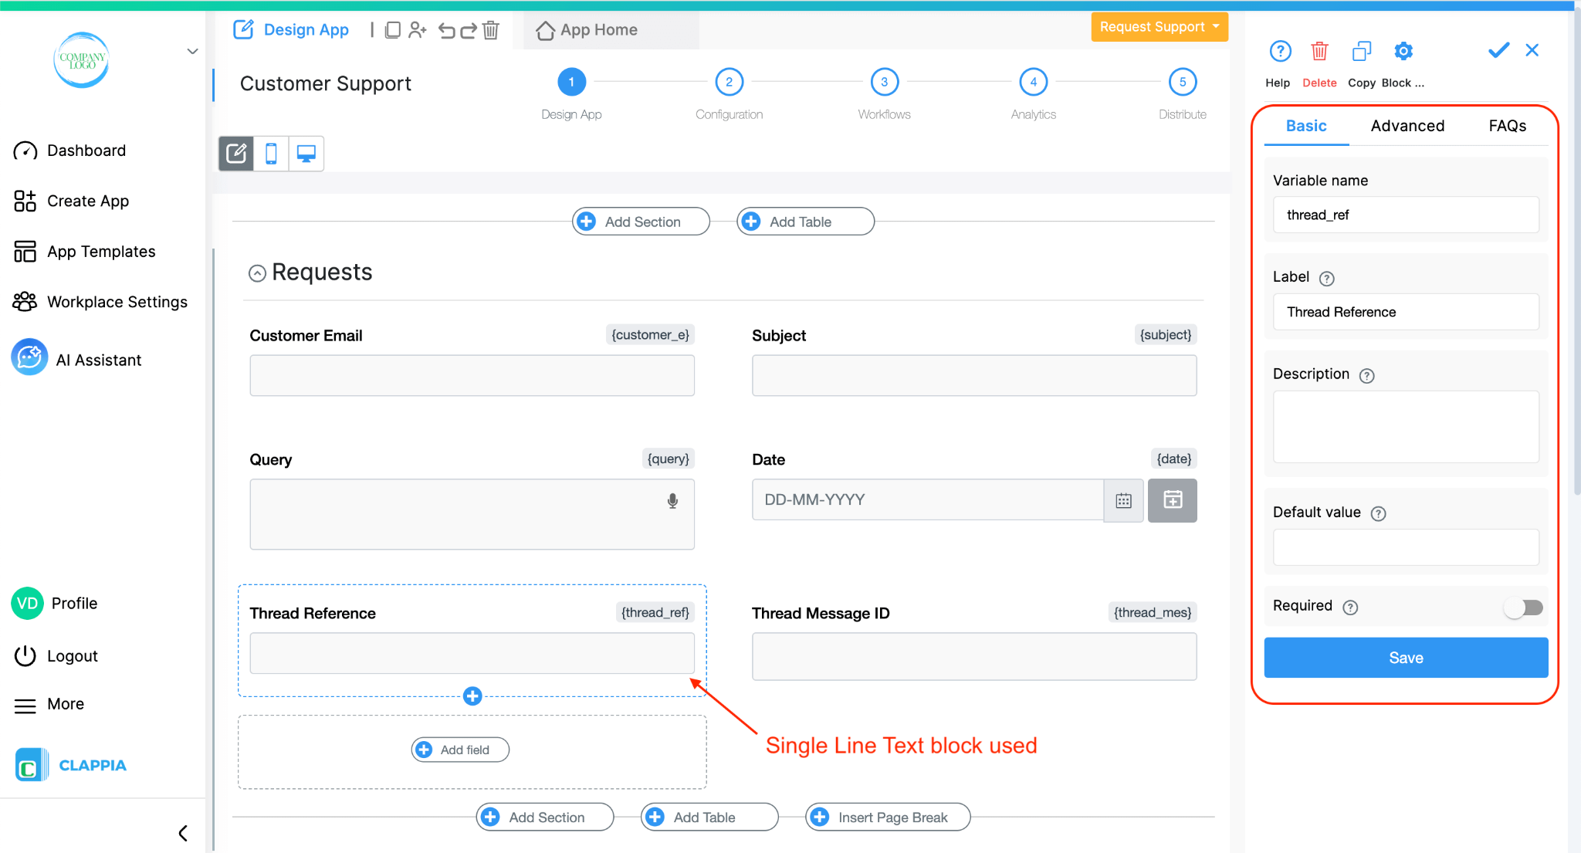Open Block settings gear icon
The height and width of the screenshot is (853, 1581).
1403,52
